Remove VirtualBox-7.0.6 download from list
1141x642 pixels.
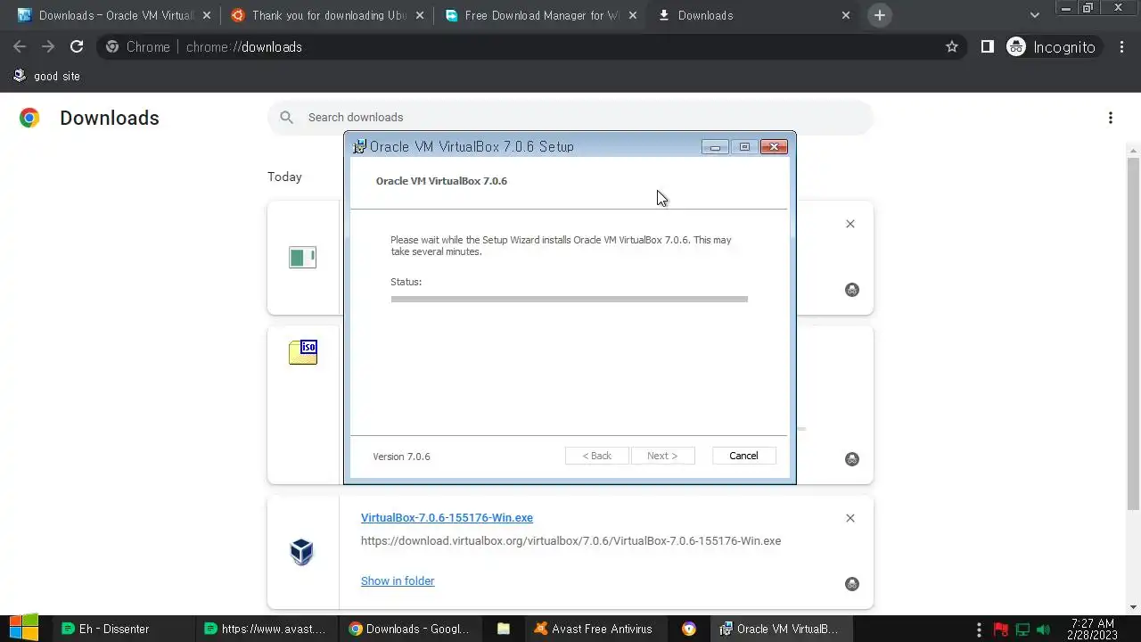click(850, 518)
